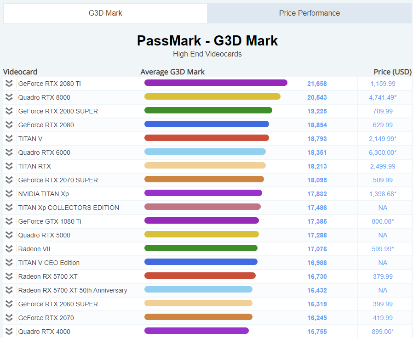This screenshot has height=338, width=413.
Task: Expand the TITAN RTX row chevron
Action: (9, 166)
